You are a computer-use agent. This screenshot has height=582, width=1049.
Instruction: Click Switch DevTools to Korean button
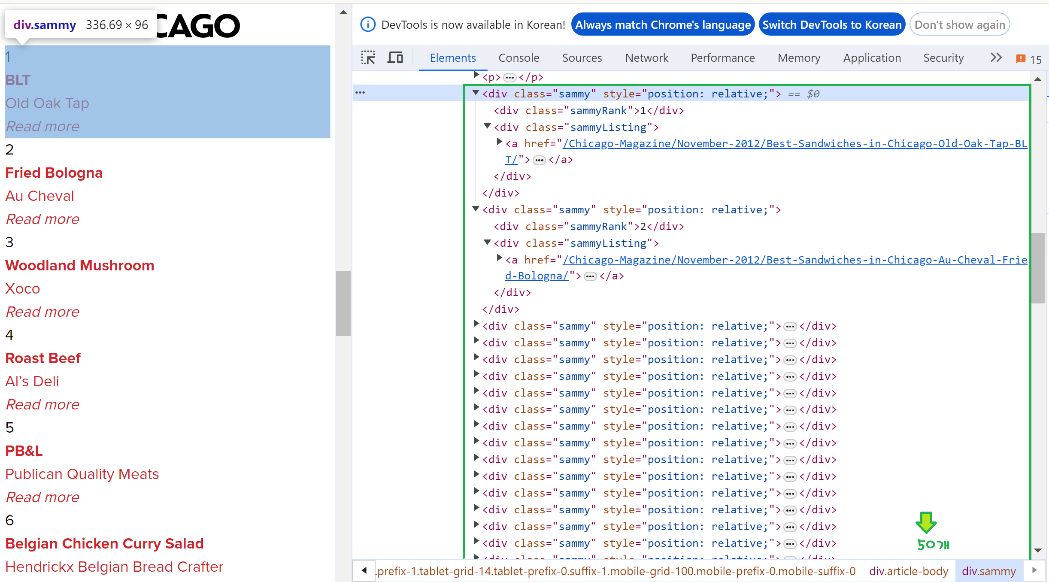click(x=832, y=24)
